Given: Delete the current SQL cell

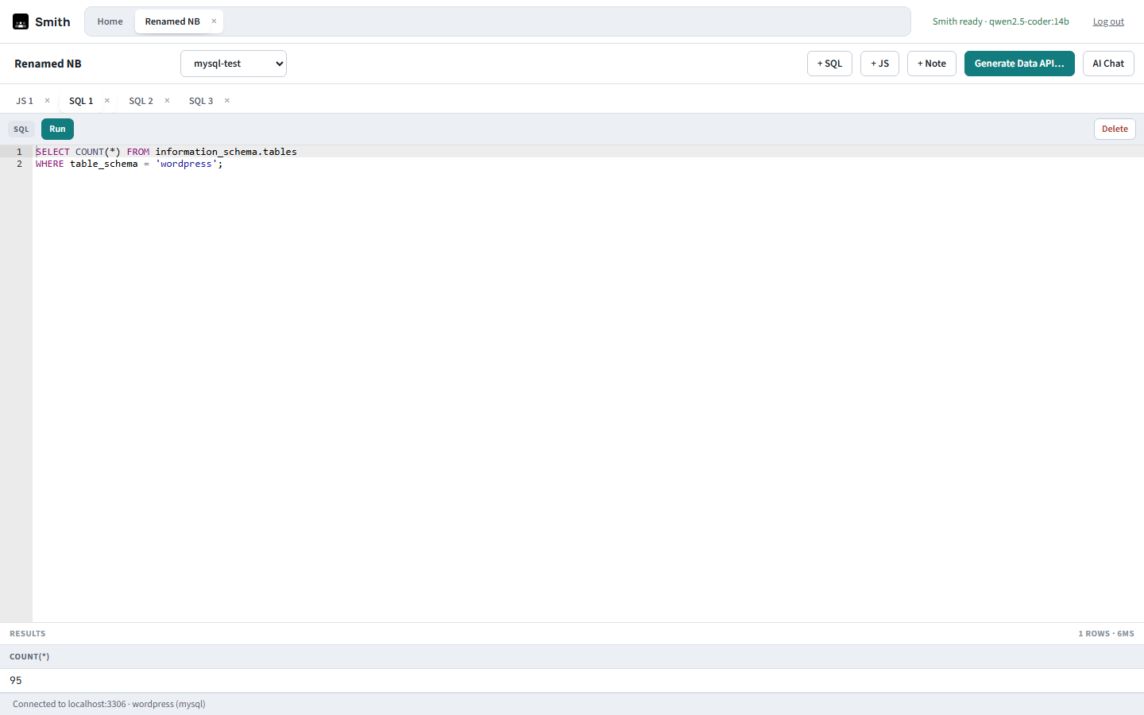Looking at the screenshot, I should pyautogui.click(x=1115, y=129).
